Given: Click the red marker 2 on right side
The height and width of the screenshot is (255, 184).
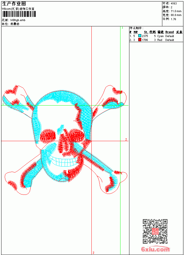Looking at the screenshot, I should [x=126, y=139].
